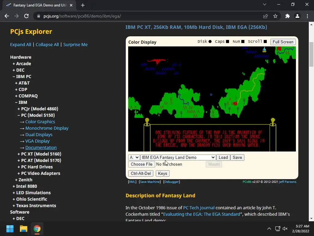Click the Scroll lock indicator

pos(265,41)
